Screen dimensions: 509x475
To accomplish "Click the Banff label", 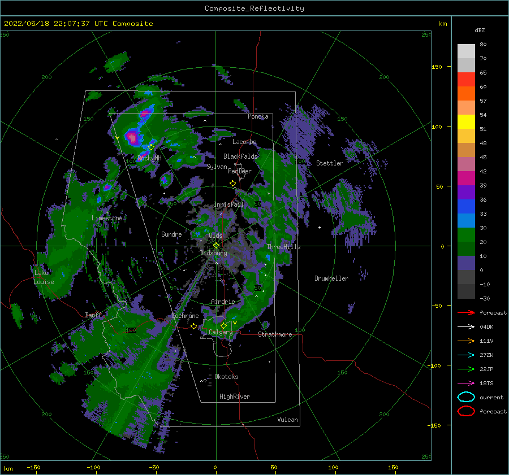I will [x=93, y=315].
